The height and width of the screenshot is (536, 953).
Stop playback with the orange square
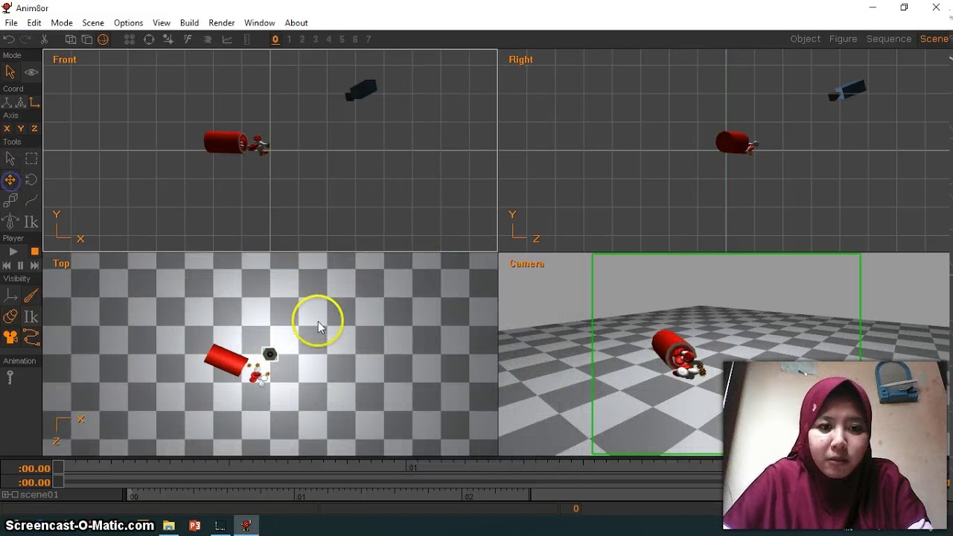coord(34,252)
